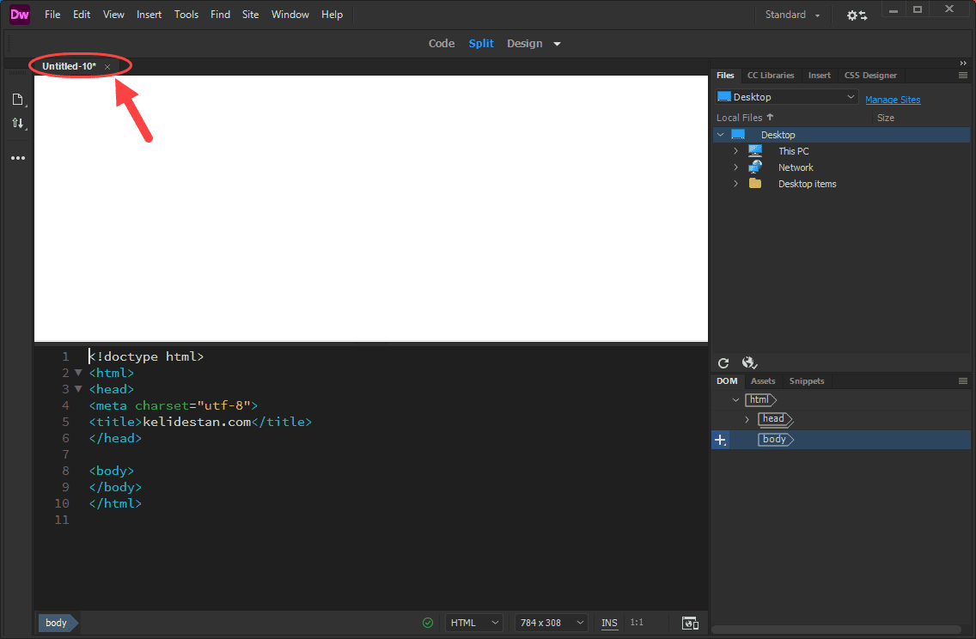This screenshot has width=976, height=639.
Task: Click the Manage Sites link
Action: click(893, 100)
